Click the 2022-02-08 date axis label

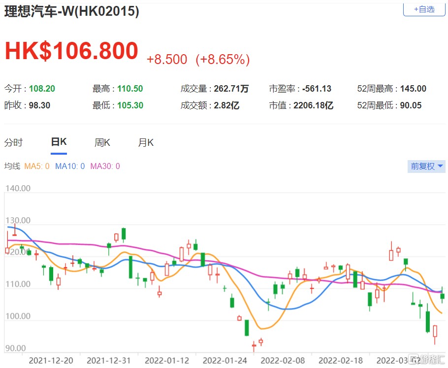(283, 360)
